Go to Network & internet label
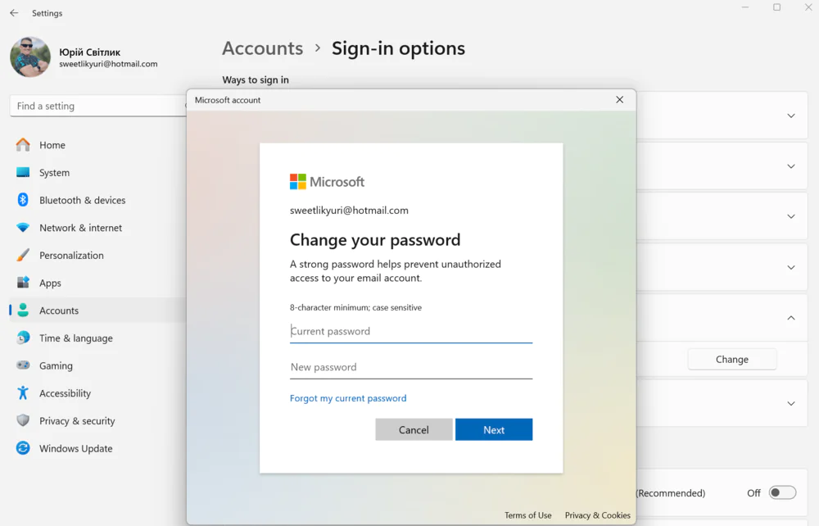Viewport: 819px width, 526px height. pyautogui.click(x=80, y=228)
